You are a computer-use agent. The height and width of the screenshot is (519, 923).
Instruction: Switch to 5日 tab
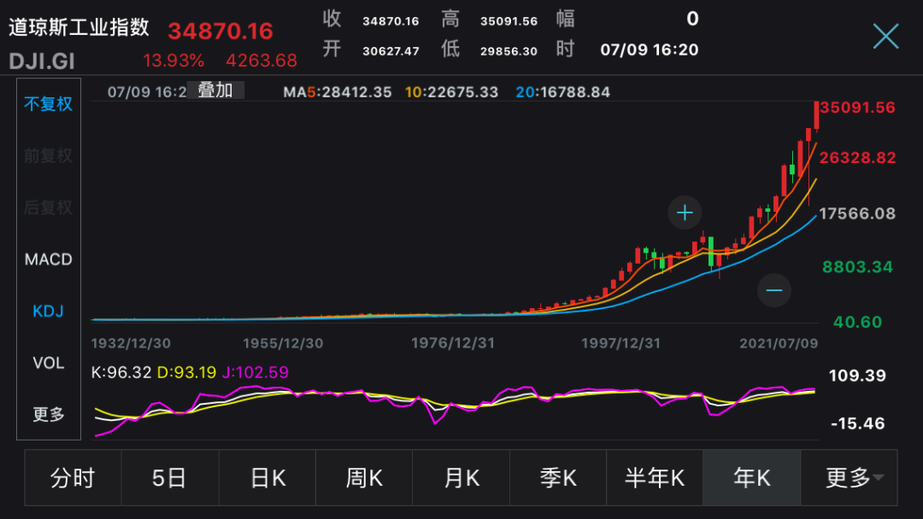pyautogui.click(x=169, y=478)
